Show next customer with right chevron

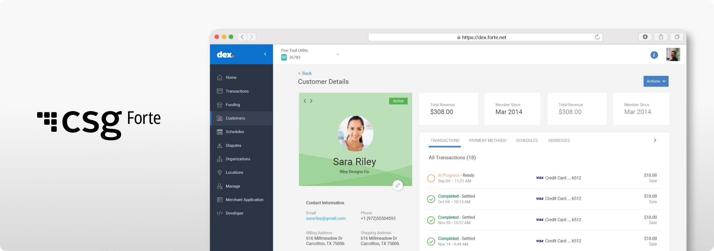coord(311,101)
